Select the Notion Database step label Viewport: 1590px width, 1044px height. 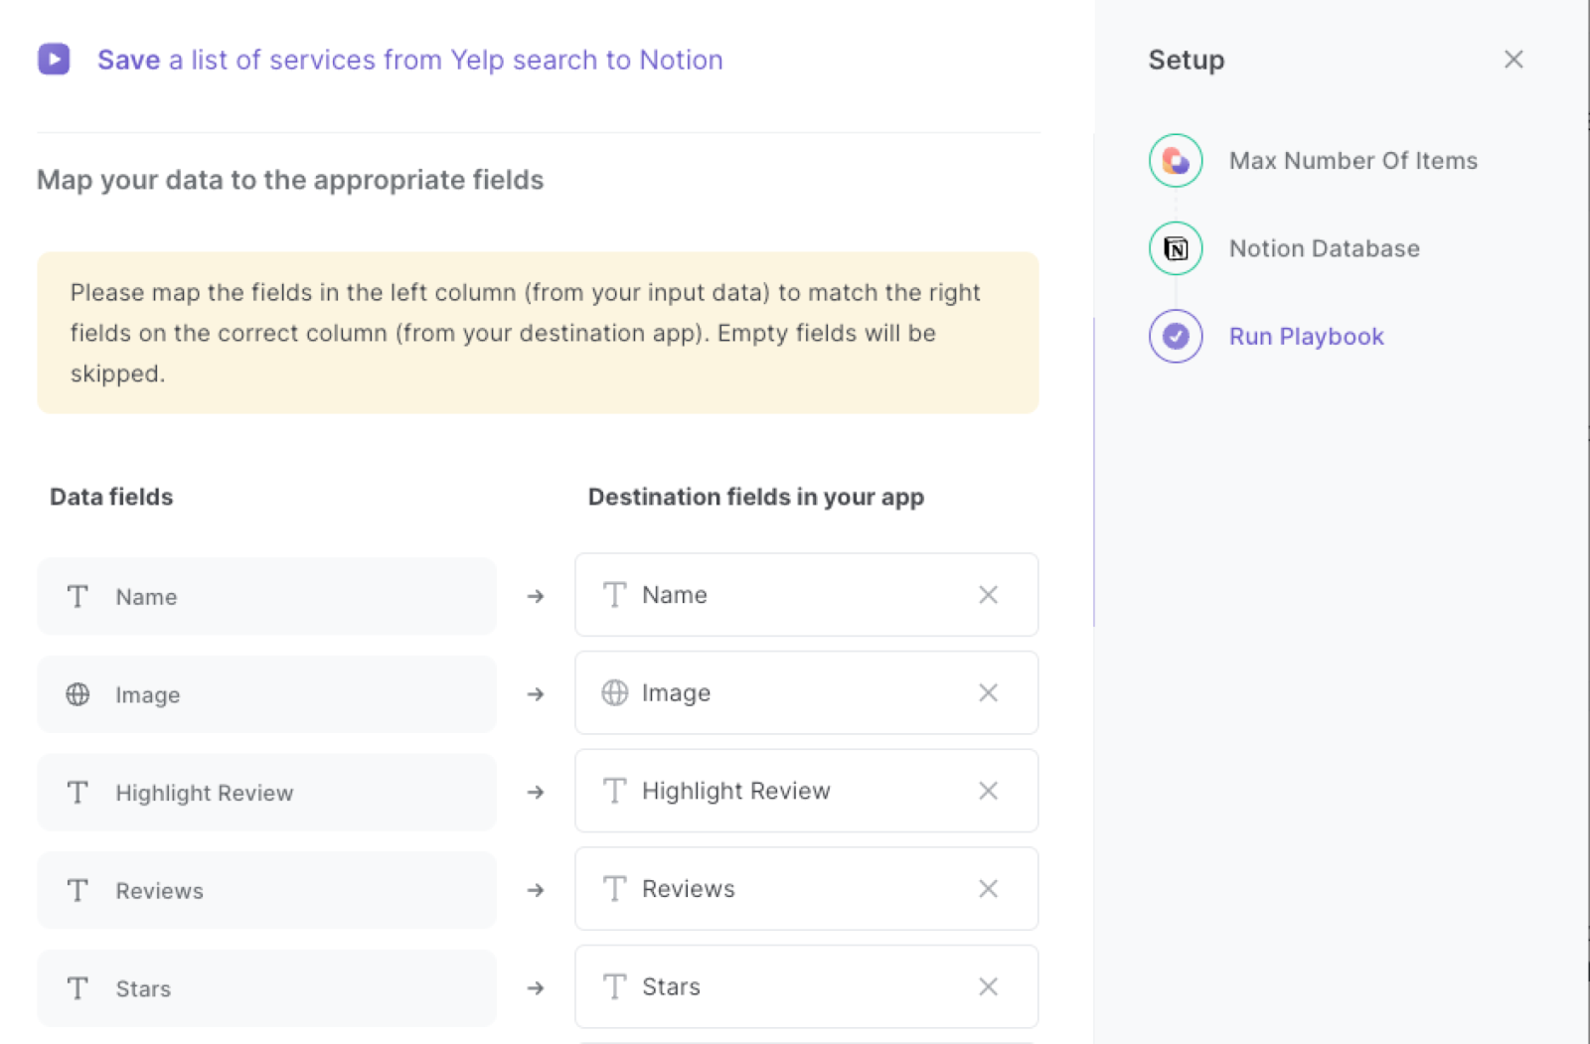pyautogui.click(x=1324, y=248)
